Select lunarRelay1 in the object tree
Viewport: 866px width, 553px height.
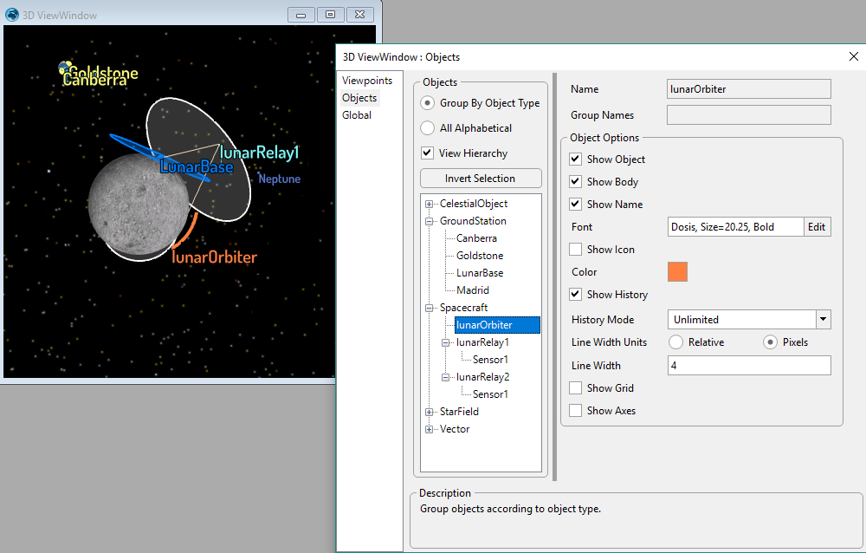[x=482, y=342]
